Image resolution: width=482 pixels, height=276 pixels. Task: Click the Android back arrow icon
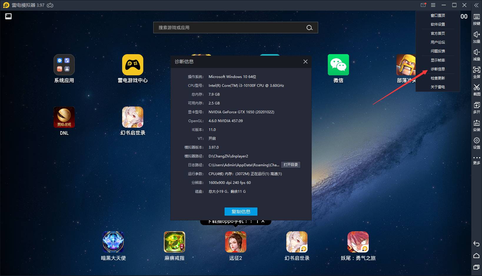coord(476,244)
